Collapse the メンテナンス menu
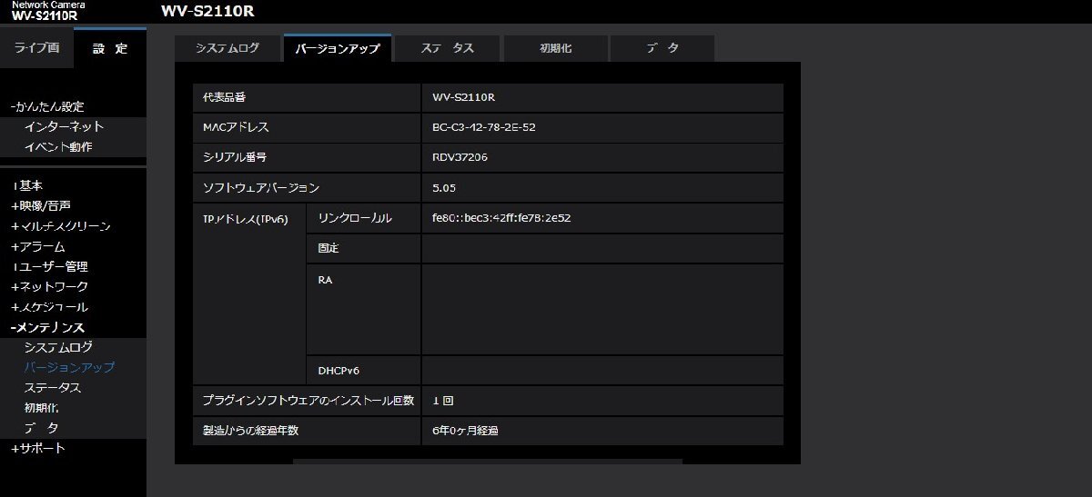This screenshot has height=497, width=1092. point(47,327)
